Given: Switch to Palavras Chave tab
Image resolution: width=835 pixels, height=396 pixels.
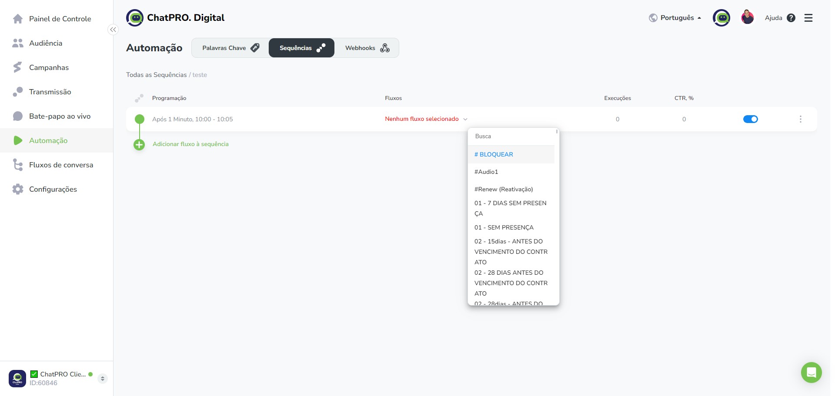Looking at the screenshot, I should (x=230, y=48).
